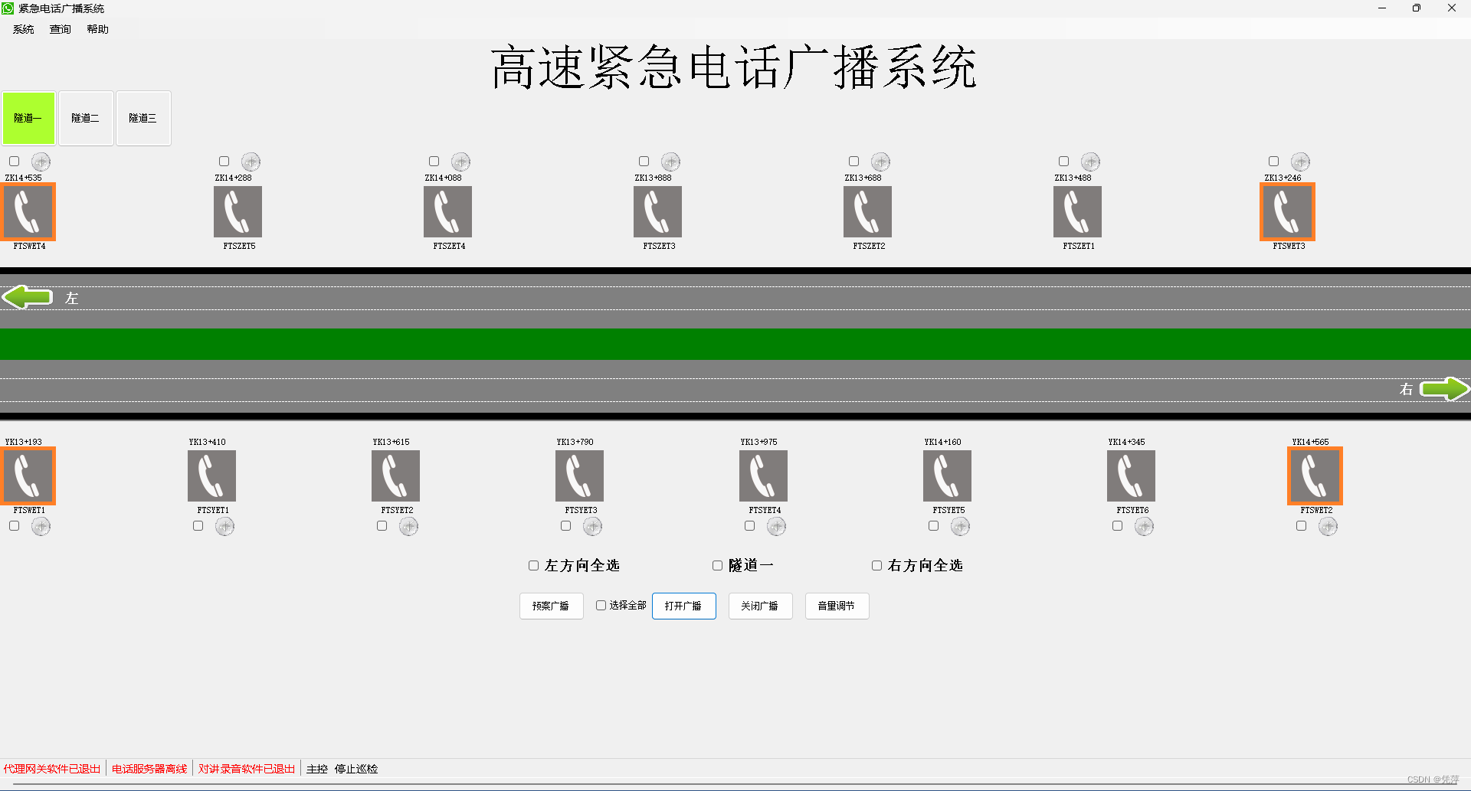
Task: Select emergency phone FTSYET4
Action: click(x=763, y=476)
